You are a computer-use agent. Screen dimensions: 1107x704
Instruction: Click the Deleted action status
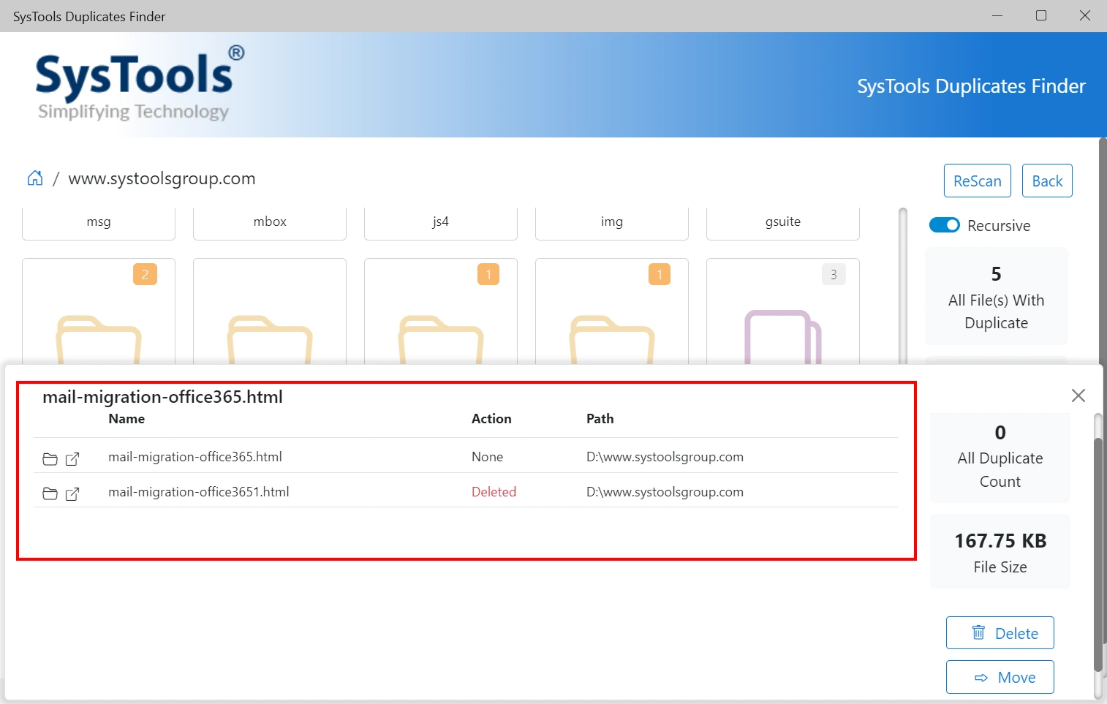tap(494, 492)
